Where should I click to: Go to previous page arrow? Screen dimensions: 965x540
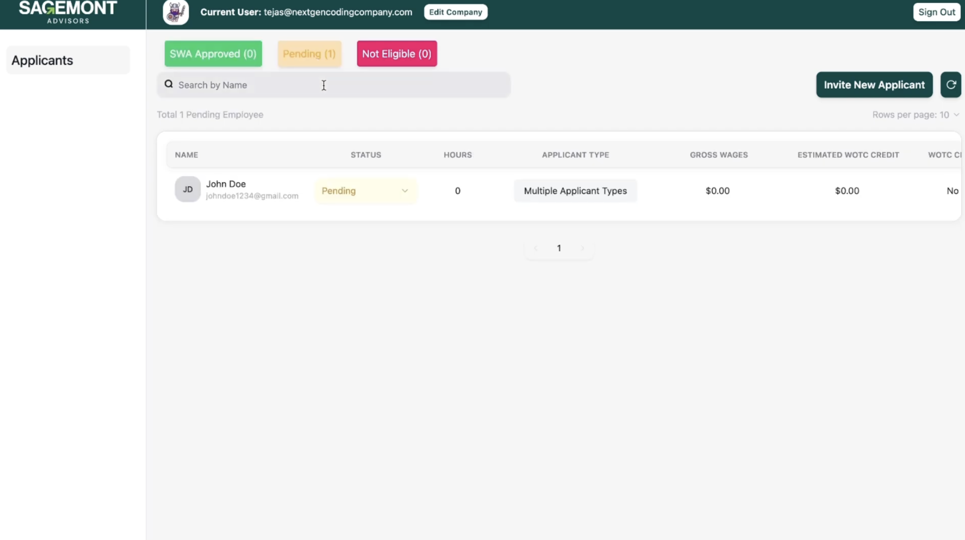coord(535,248)
